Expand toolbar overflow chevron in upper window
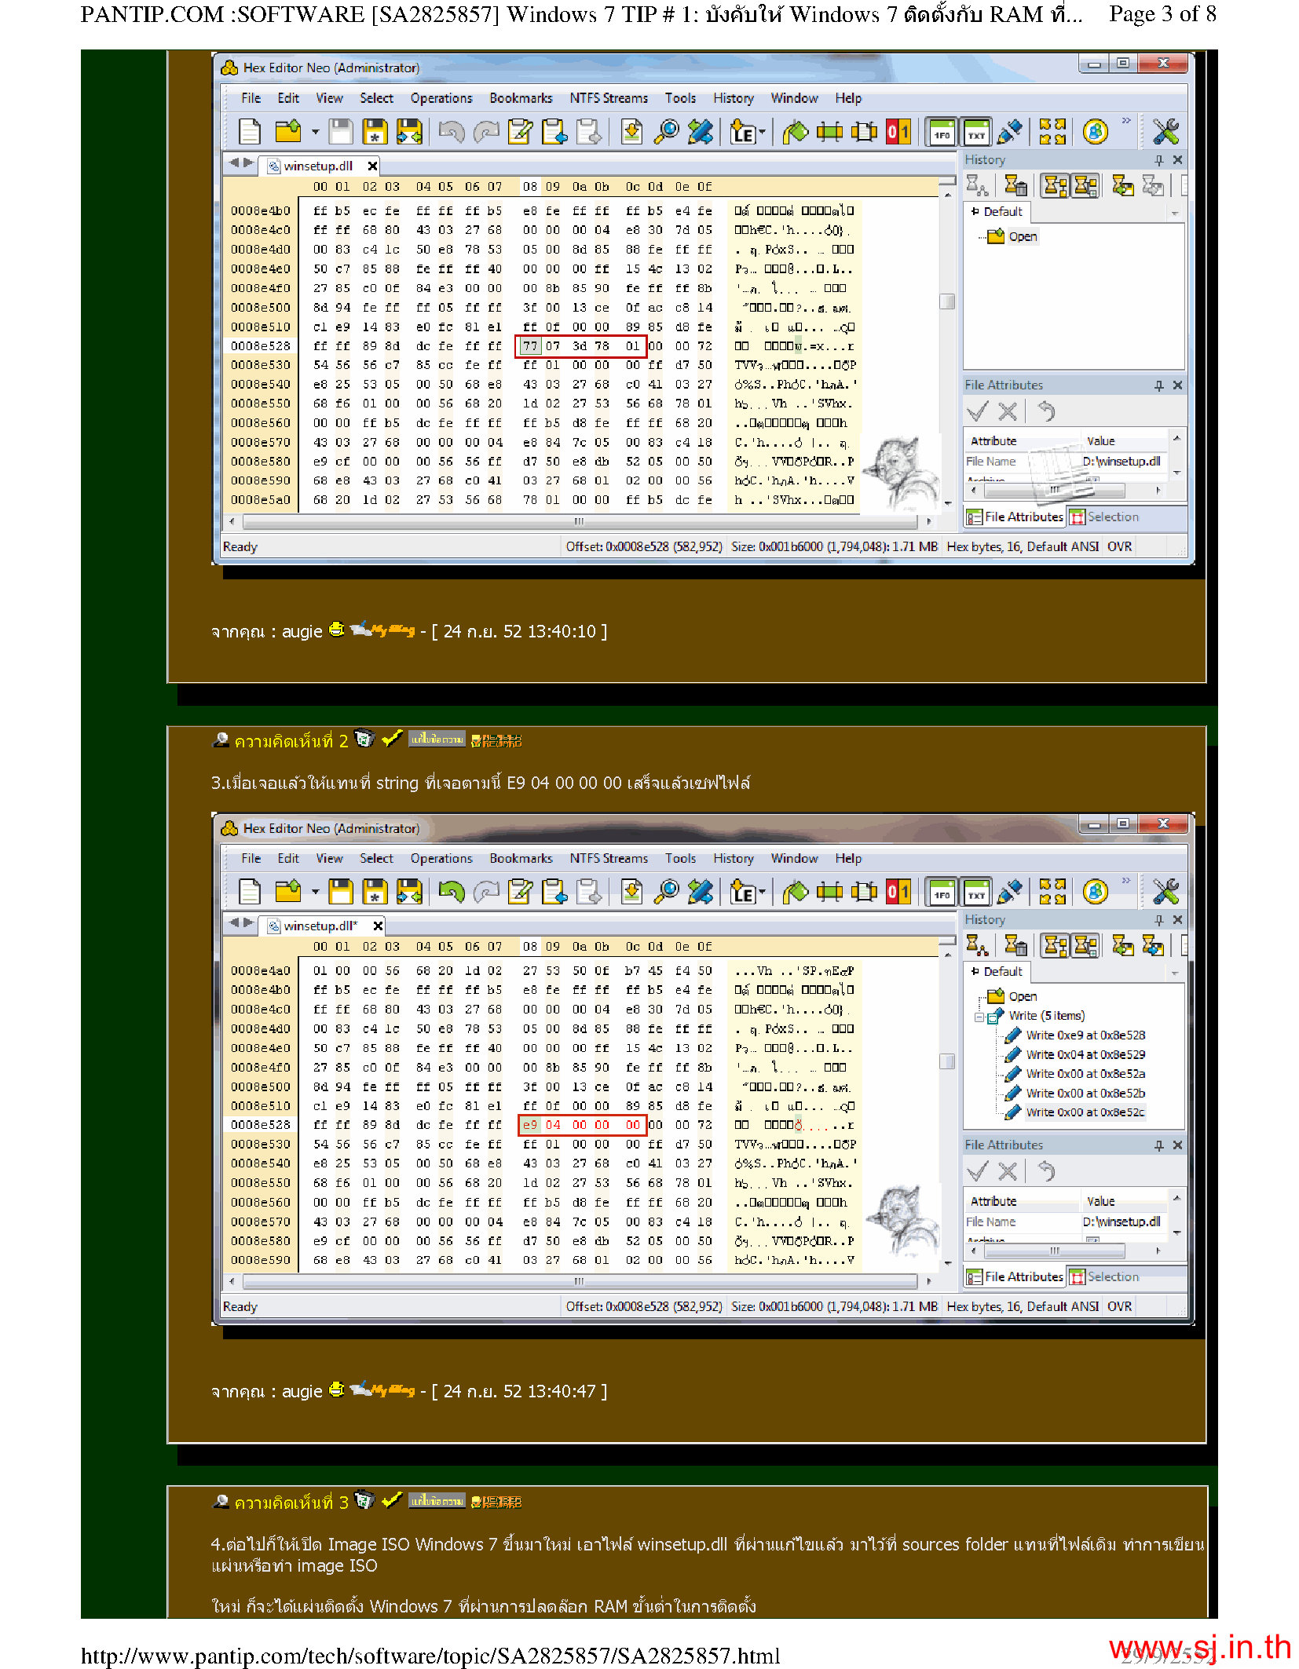The width and height of the screenshot is (1299, 1669). (x=1125, y=121)
